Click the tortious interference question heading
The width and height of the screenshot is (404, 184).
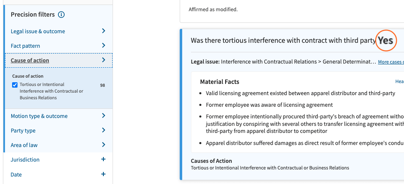click(283, 40)
